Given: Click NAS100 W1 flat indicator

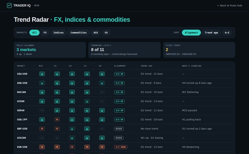Looking at the screenshot, I should tap(102, 92).
